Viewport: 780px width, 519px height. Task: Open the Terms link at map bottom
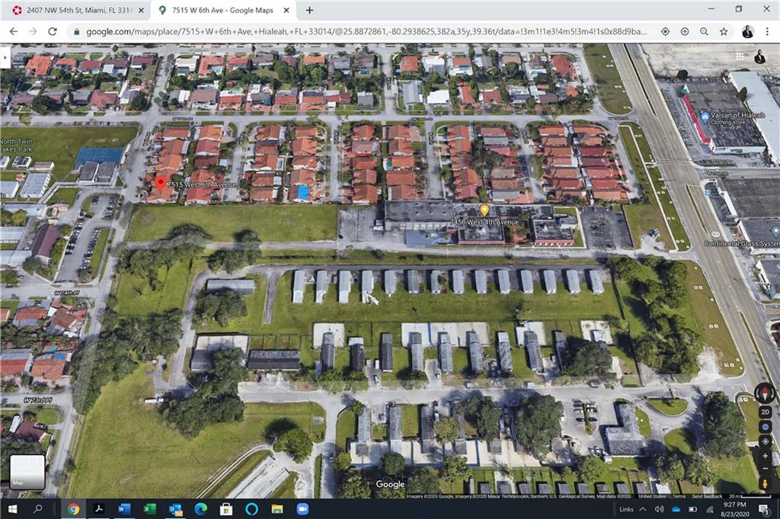tap(679, 496)
